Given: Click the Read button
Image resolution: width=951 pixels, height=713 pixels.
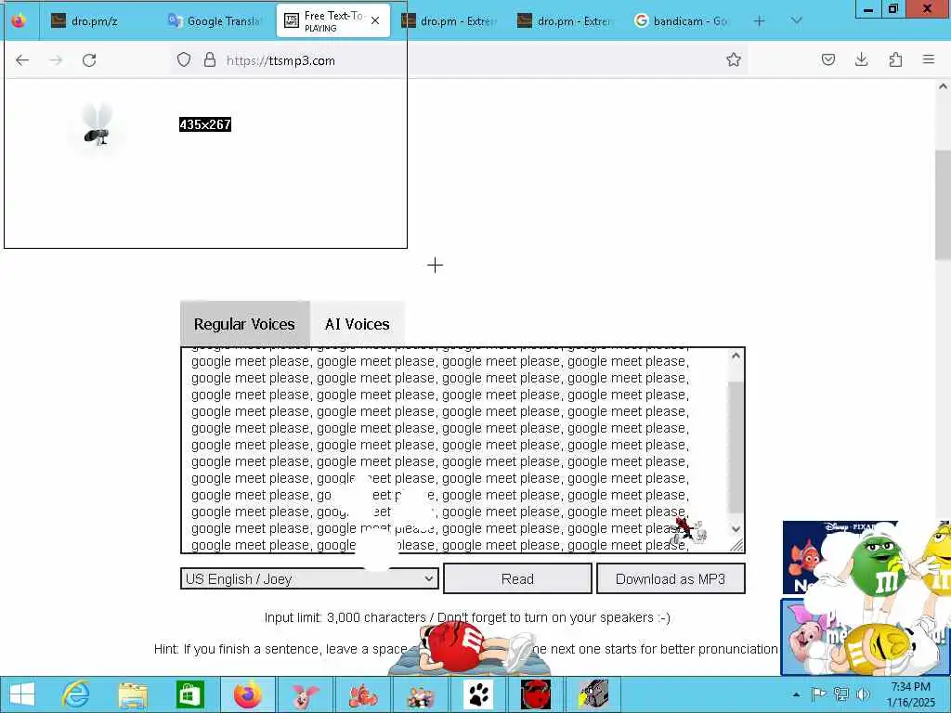Looking at the screenshot, I should coord(517,578).
